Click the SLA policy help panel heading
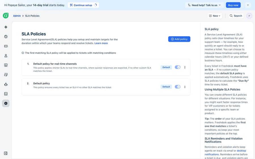Viewport: 255px width, 159px height. tap(211, 29)
